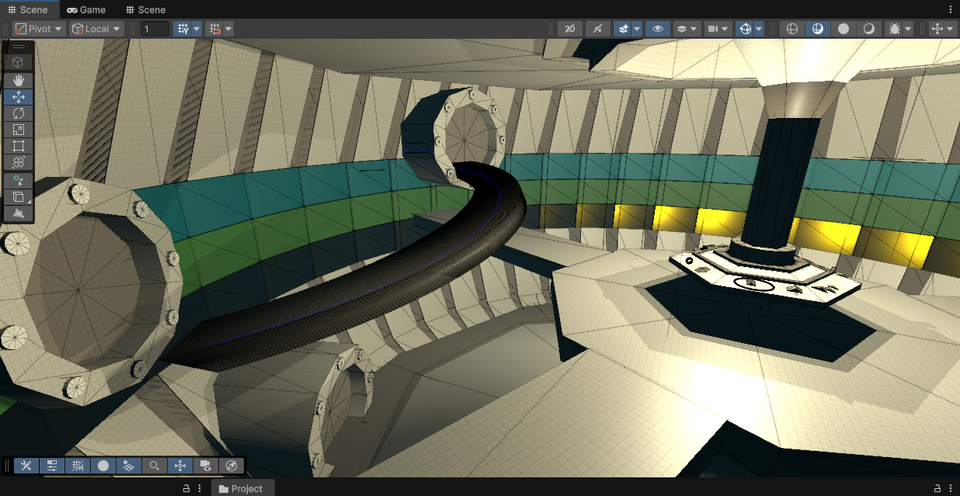Screen dimensions: 960x496
Task: Open the kebab menu beside the Project tab
Action: 200,488
